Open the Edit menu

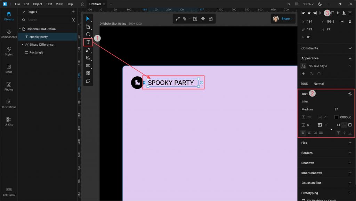pyautogui.click(x=26, y=4)
